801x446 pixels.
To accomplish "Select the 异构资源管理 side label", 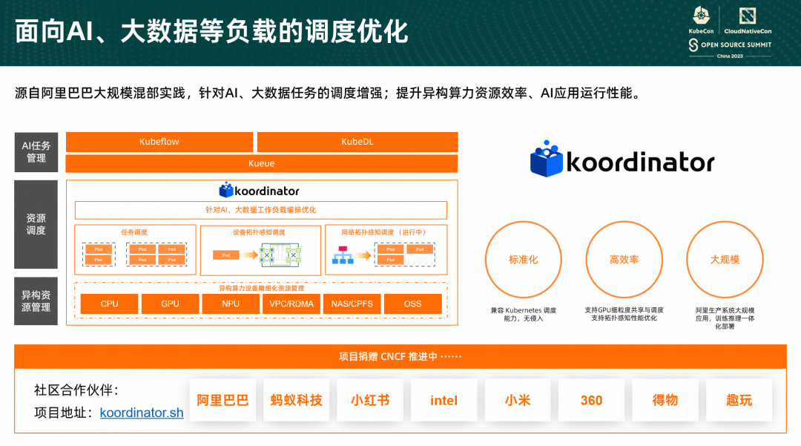I will click(x=36, y=301).
